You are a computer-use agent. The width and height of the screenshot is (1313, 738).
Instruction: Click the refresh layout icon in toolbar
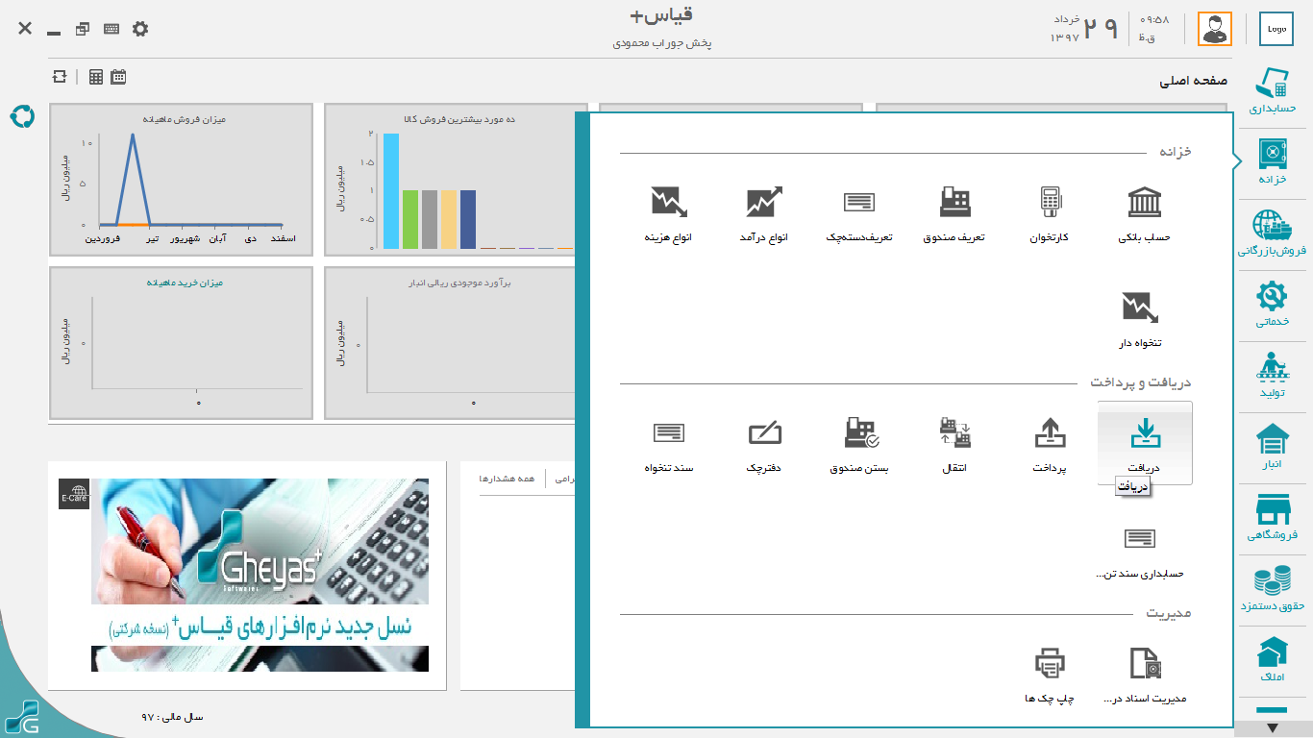(61, 77)
